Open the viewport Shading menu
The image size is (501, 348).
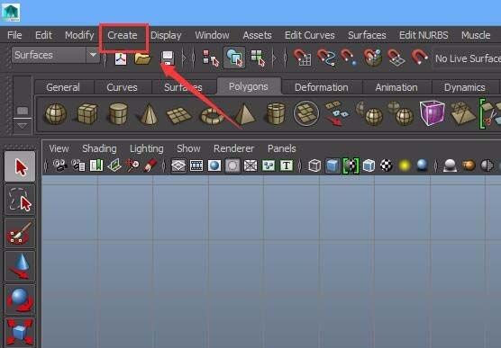point(99,148)
